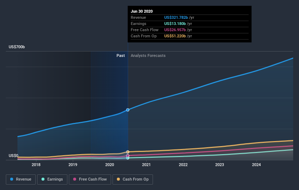Toggle the Free Cash Flow legend series

coord(90,179)
